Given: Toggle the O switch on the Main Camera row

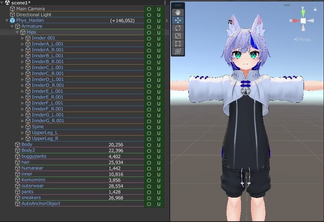Looking at the screenshot, I should (x=148, y=8).
